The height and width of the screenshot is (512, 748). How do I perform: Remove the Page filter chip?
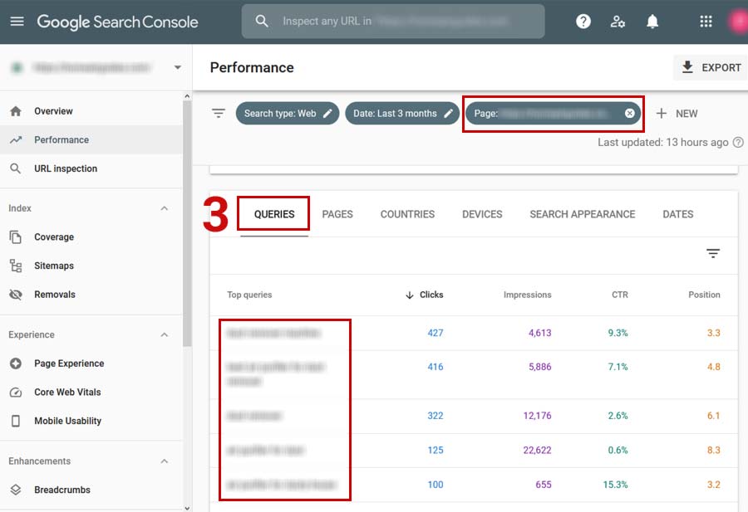point(630,114)
